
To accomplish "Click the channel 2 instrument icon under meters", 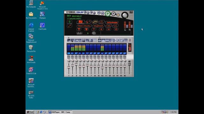I will [73, 53].
